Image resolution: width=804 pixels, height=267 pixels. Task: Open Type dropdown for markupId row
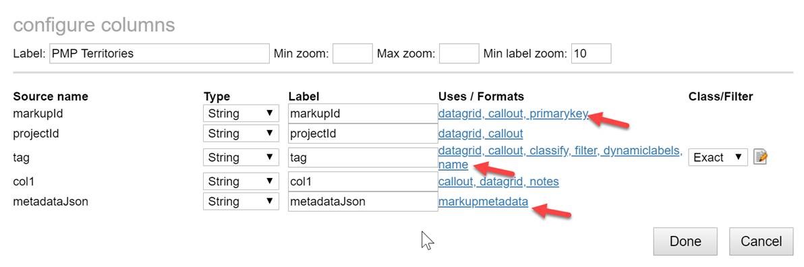(x=241, y=114)
